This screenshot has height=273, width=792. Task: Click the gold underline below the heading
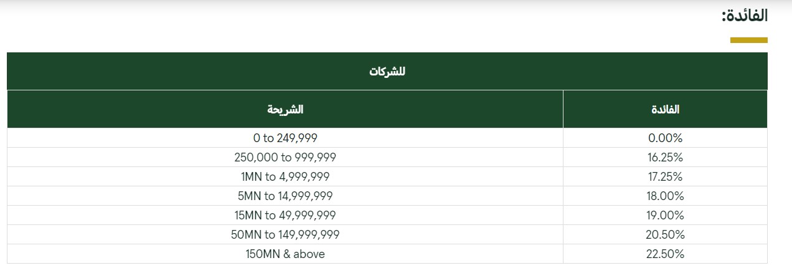pyautogui.click(x=749, y=40)
